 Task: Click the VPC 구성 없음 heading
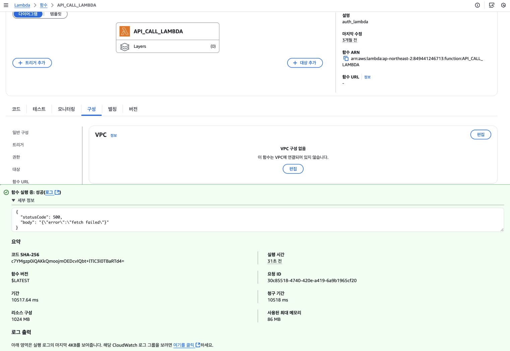[x=293, y=149]
